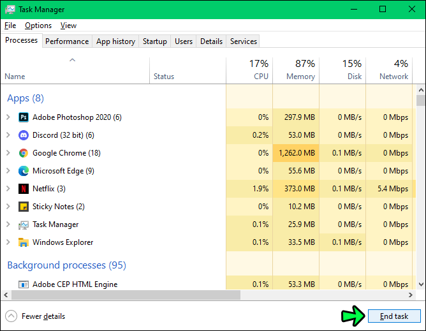Expand the Sticky Notes process group
The width and height of the screenshot is (426, 331).
tap(8, 207)
